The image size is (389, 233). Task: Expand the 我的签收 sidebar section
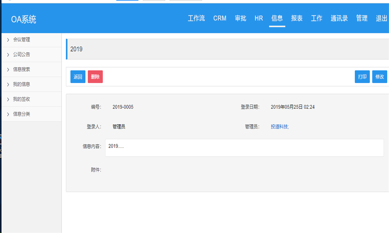coord(21,99)
